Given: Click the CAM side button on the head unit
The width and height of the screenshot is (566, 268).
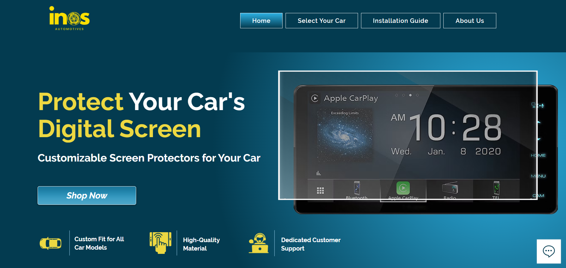Looking at the screenshot, I should (538, 196).
